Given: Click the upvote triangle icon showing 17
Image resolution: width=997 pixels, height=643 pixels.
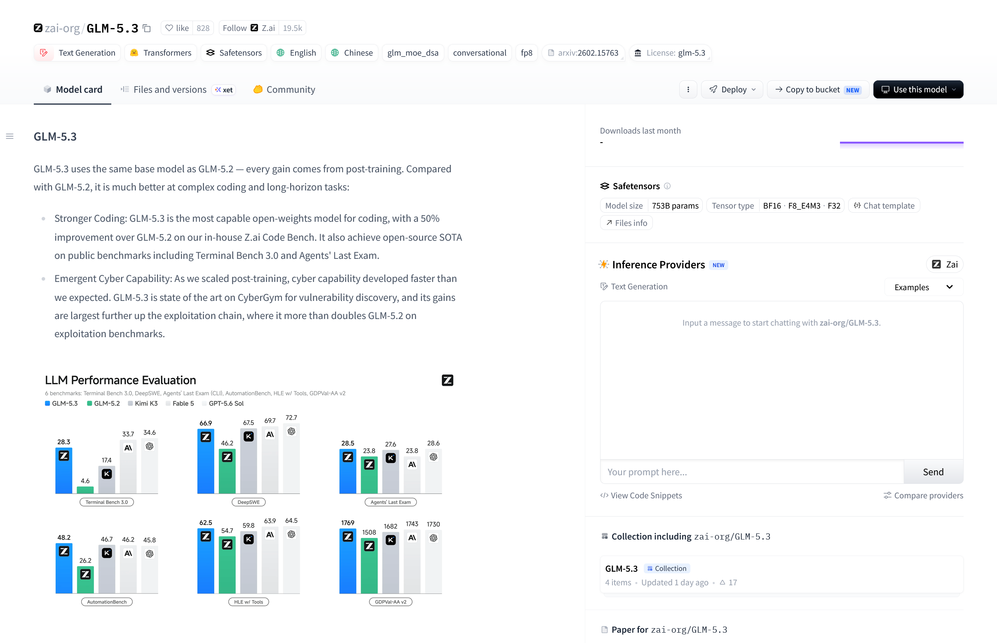Looking at the screenshot, I should pos(722,582).
